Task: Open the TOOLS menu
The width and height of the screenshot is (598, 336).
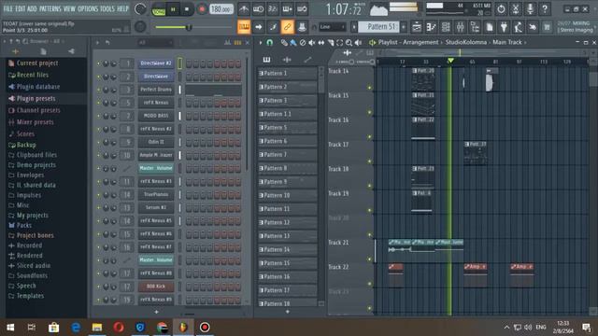Action: (107, 8)
